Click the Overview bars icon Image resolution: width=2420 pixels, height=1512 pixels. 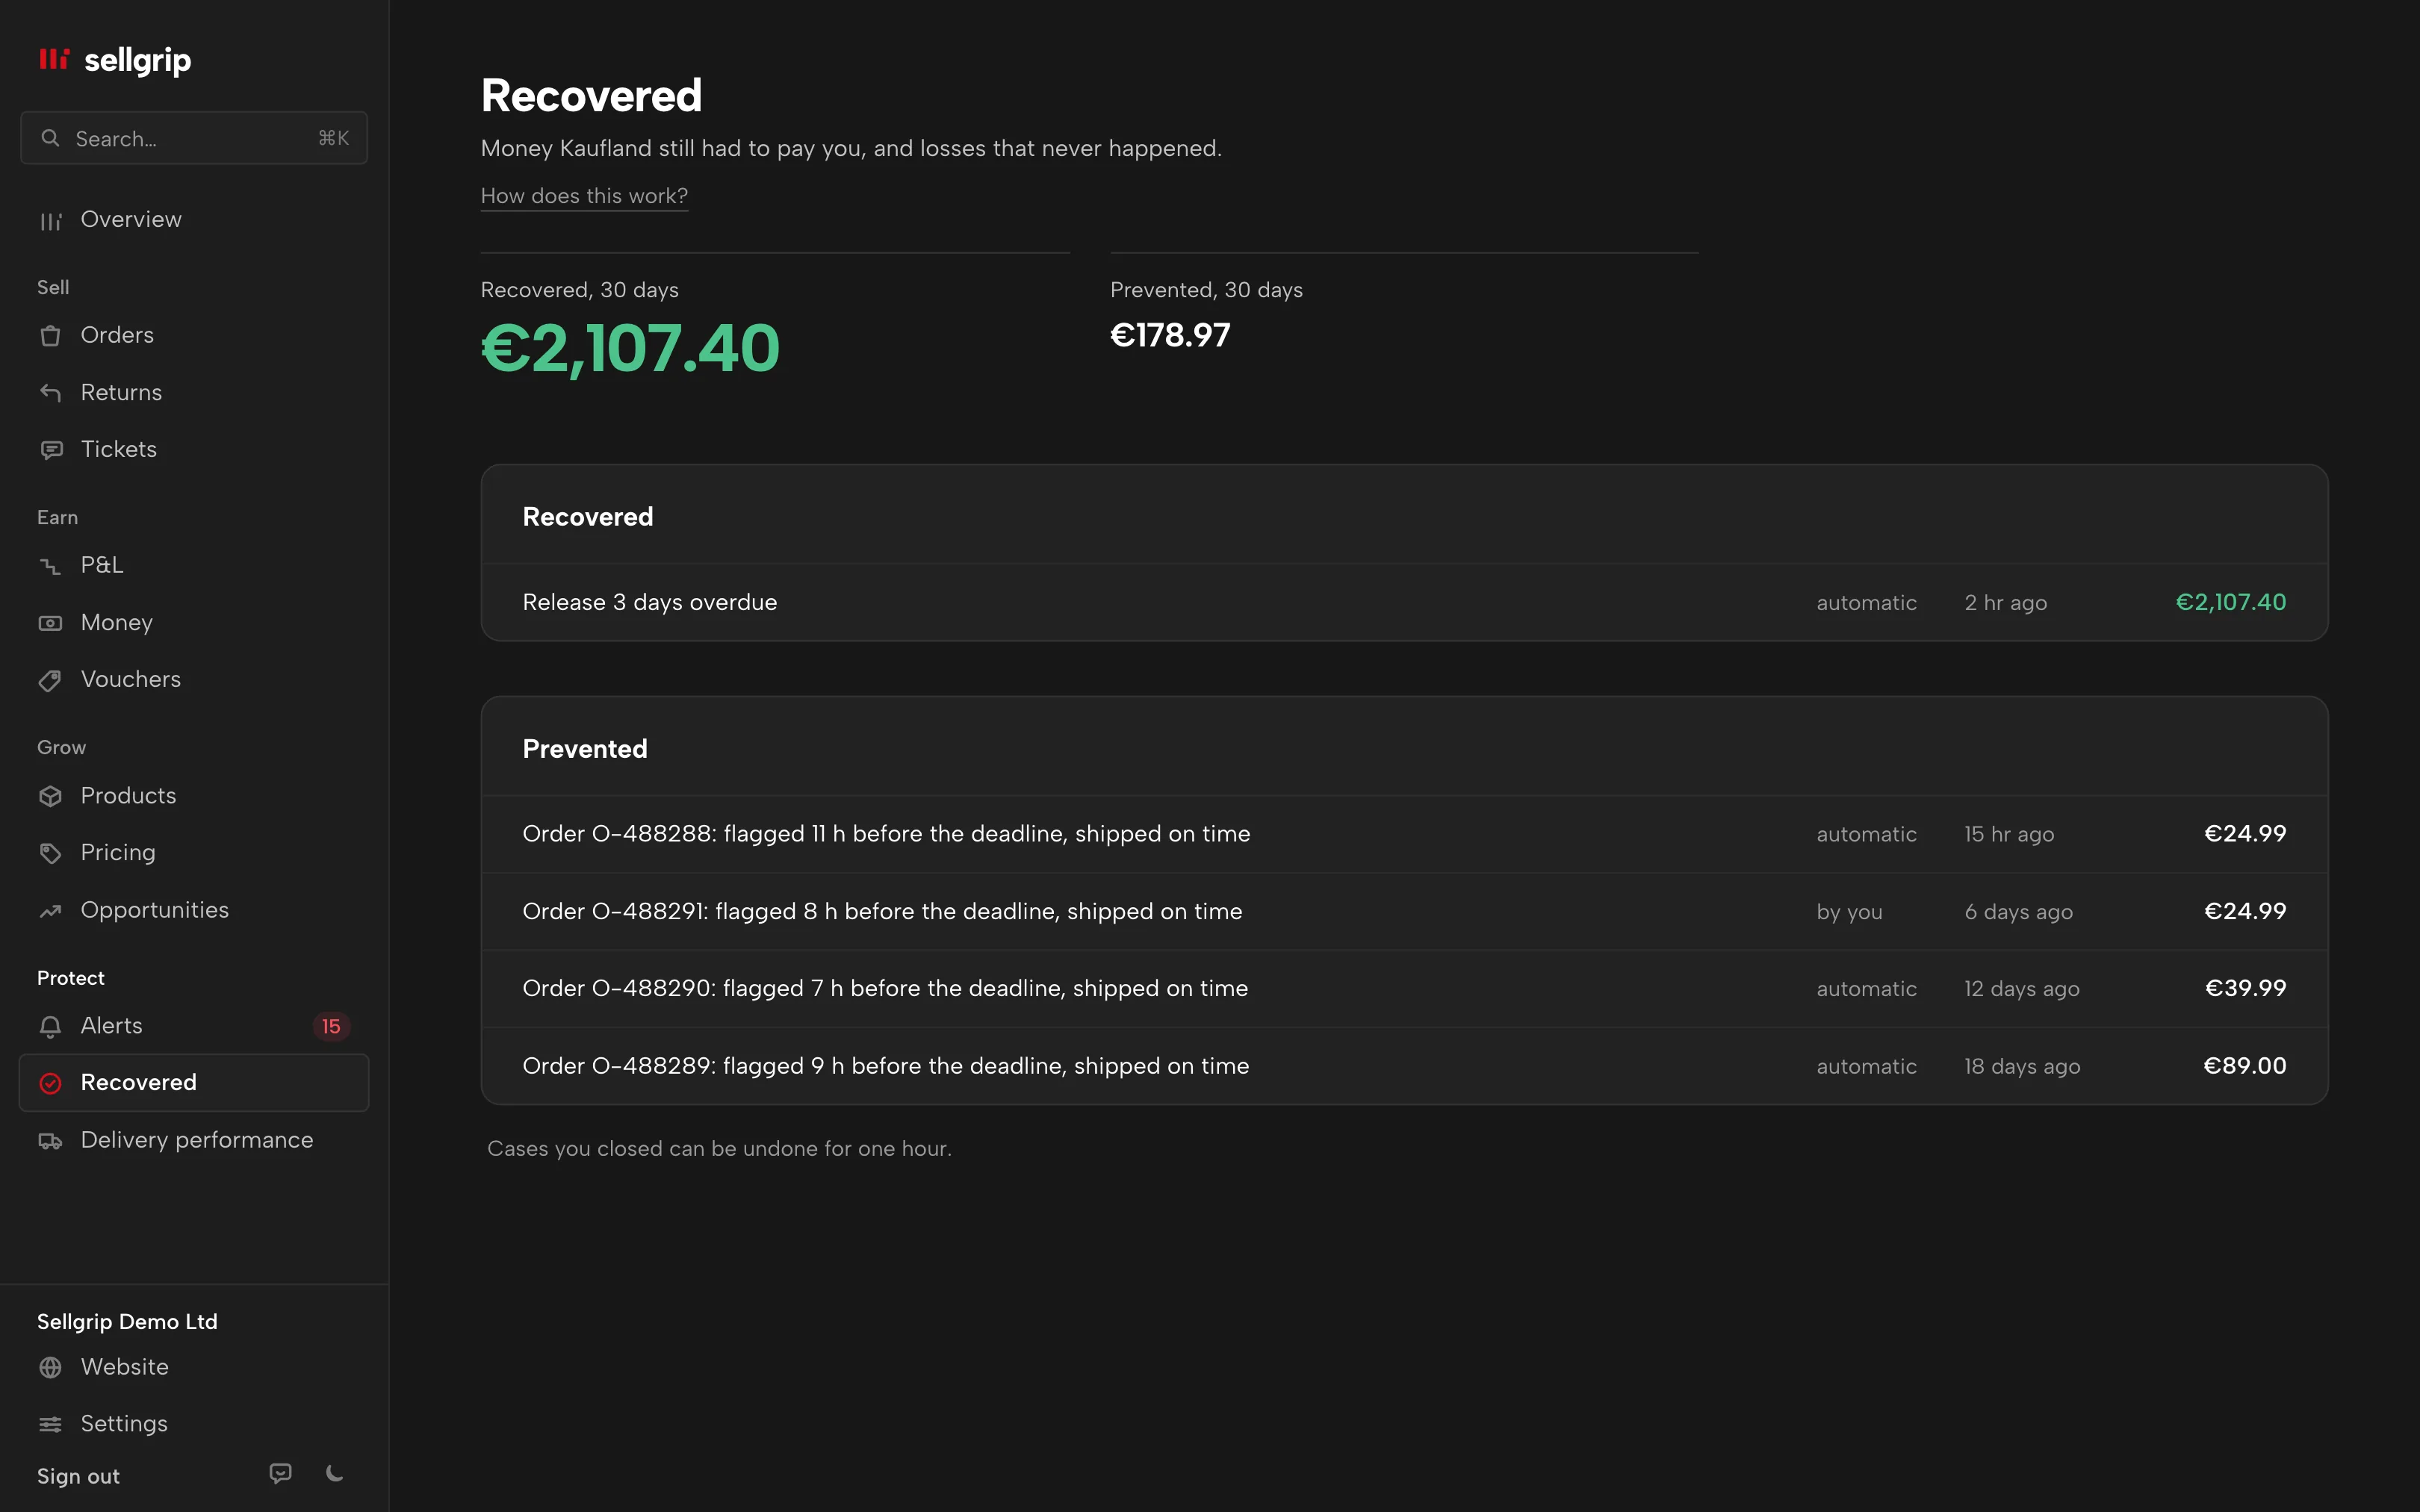coord(50,220)
